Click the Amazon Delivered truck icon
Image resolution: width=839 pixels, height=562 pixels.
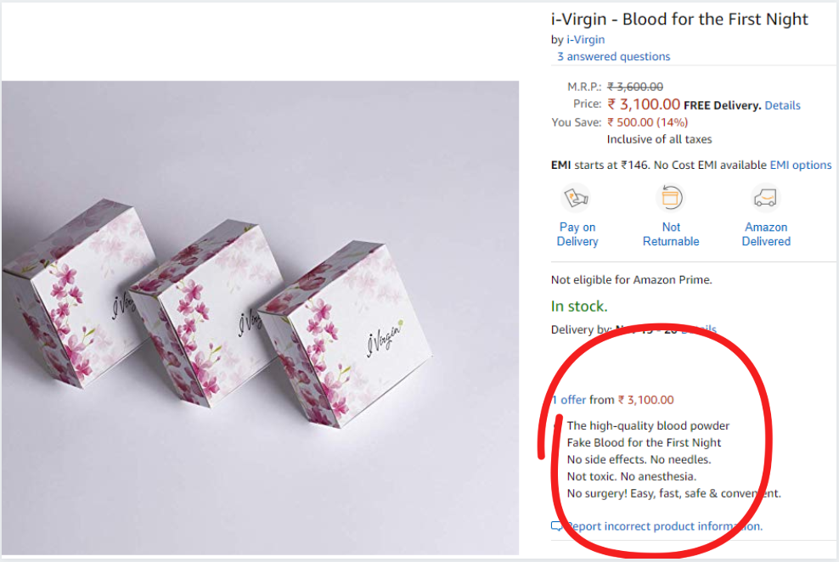pyautogui.click(x=766, y=199)
